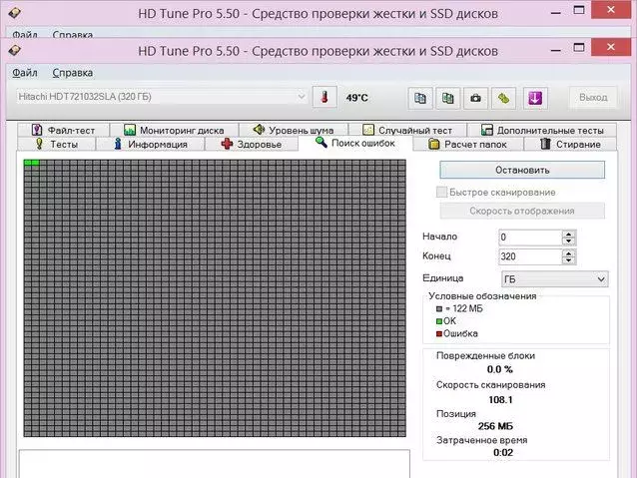This screenshot has height=478, width=637.
Task: Click the Затраченное время label
Action: coord(482,440)
